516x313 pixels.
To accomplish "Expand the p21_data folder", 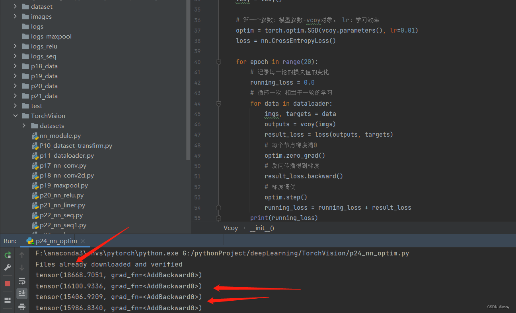I will pyautogui.click(x=15, y=96).
